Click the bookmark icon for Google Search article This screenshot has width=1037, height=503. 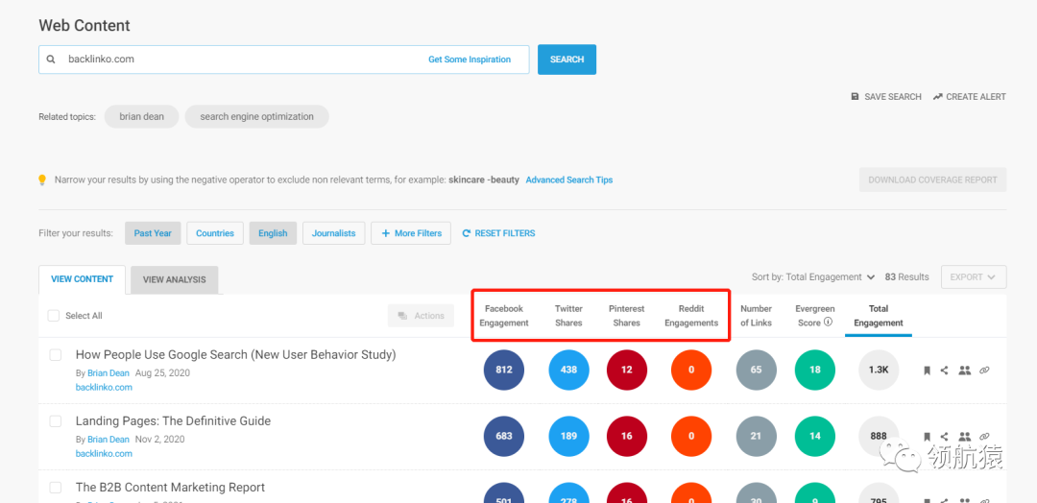tap(927, 371)
